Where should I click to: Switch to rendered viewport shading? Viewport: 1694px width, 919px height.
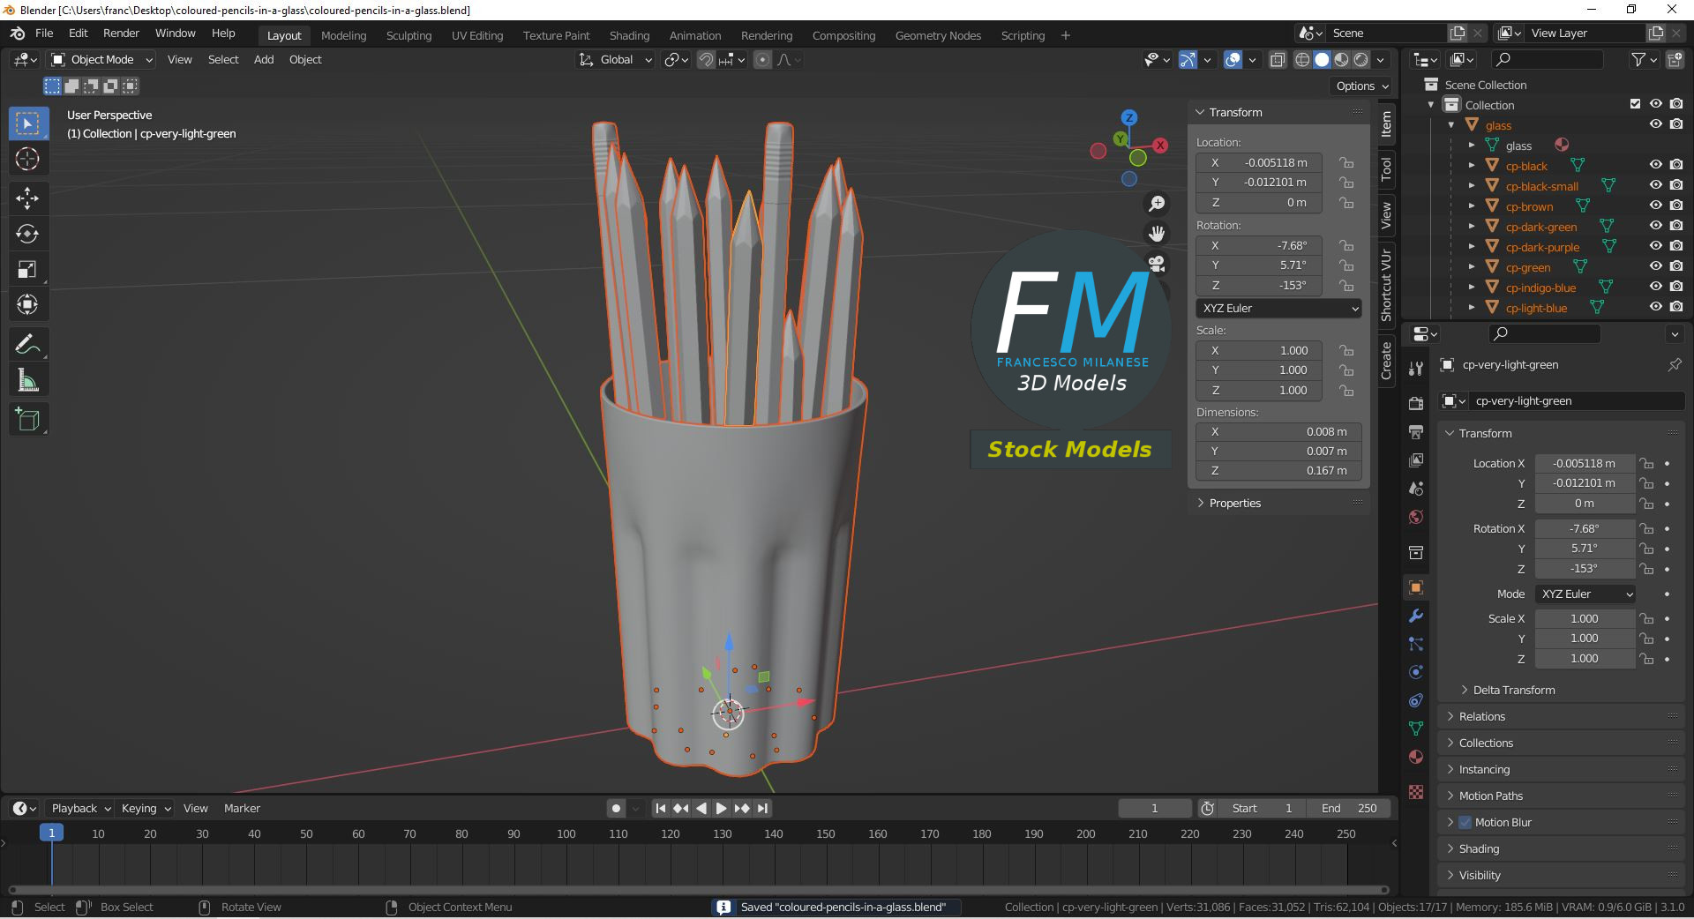[1360, 60]
